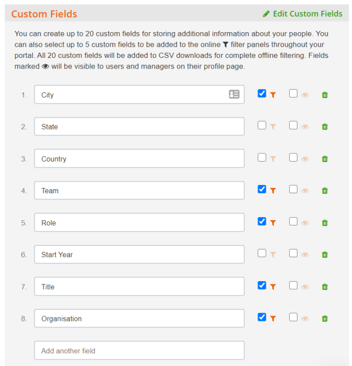Click the trash icon next to Role
Image resolution: width=352 pixels, height=366 pixels.
[324, 223]
